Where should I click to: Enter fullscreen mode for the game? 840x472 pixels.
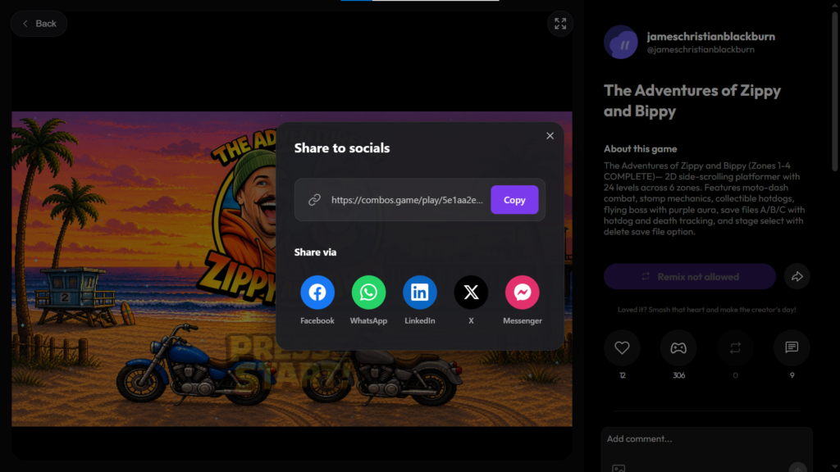[x=560, y=24]
